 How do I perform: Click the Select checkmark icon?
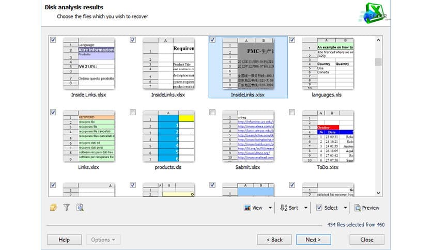[x=319, y=208]
